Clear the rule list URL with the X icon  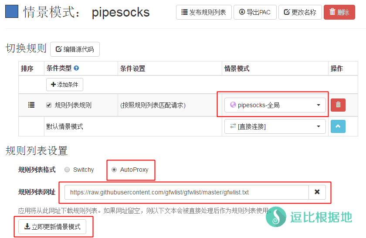[x=317, y=192]
